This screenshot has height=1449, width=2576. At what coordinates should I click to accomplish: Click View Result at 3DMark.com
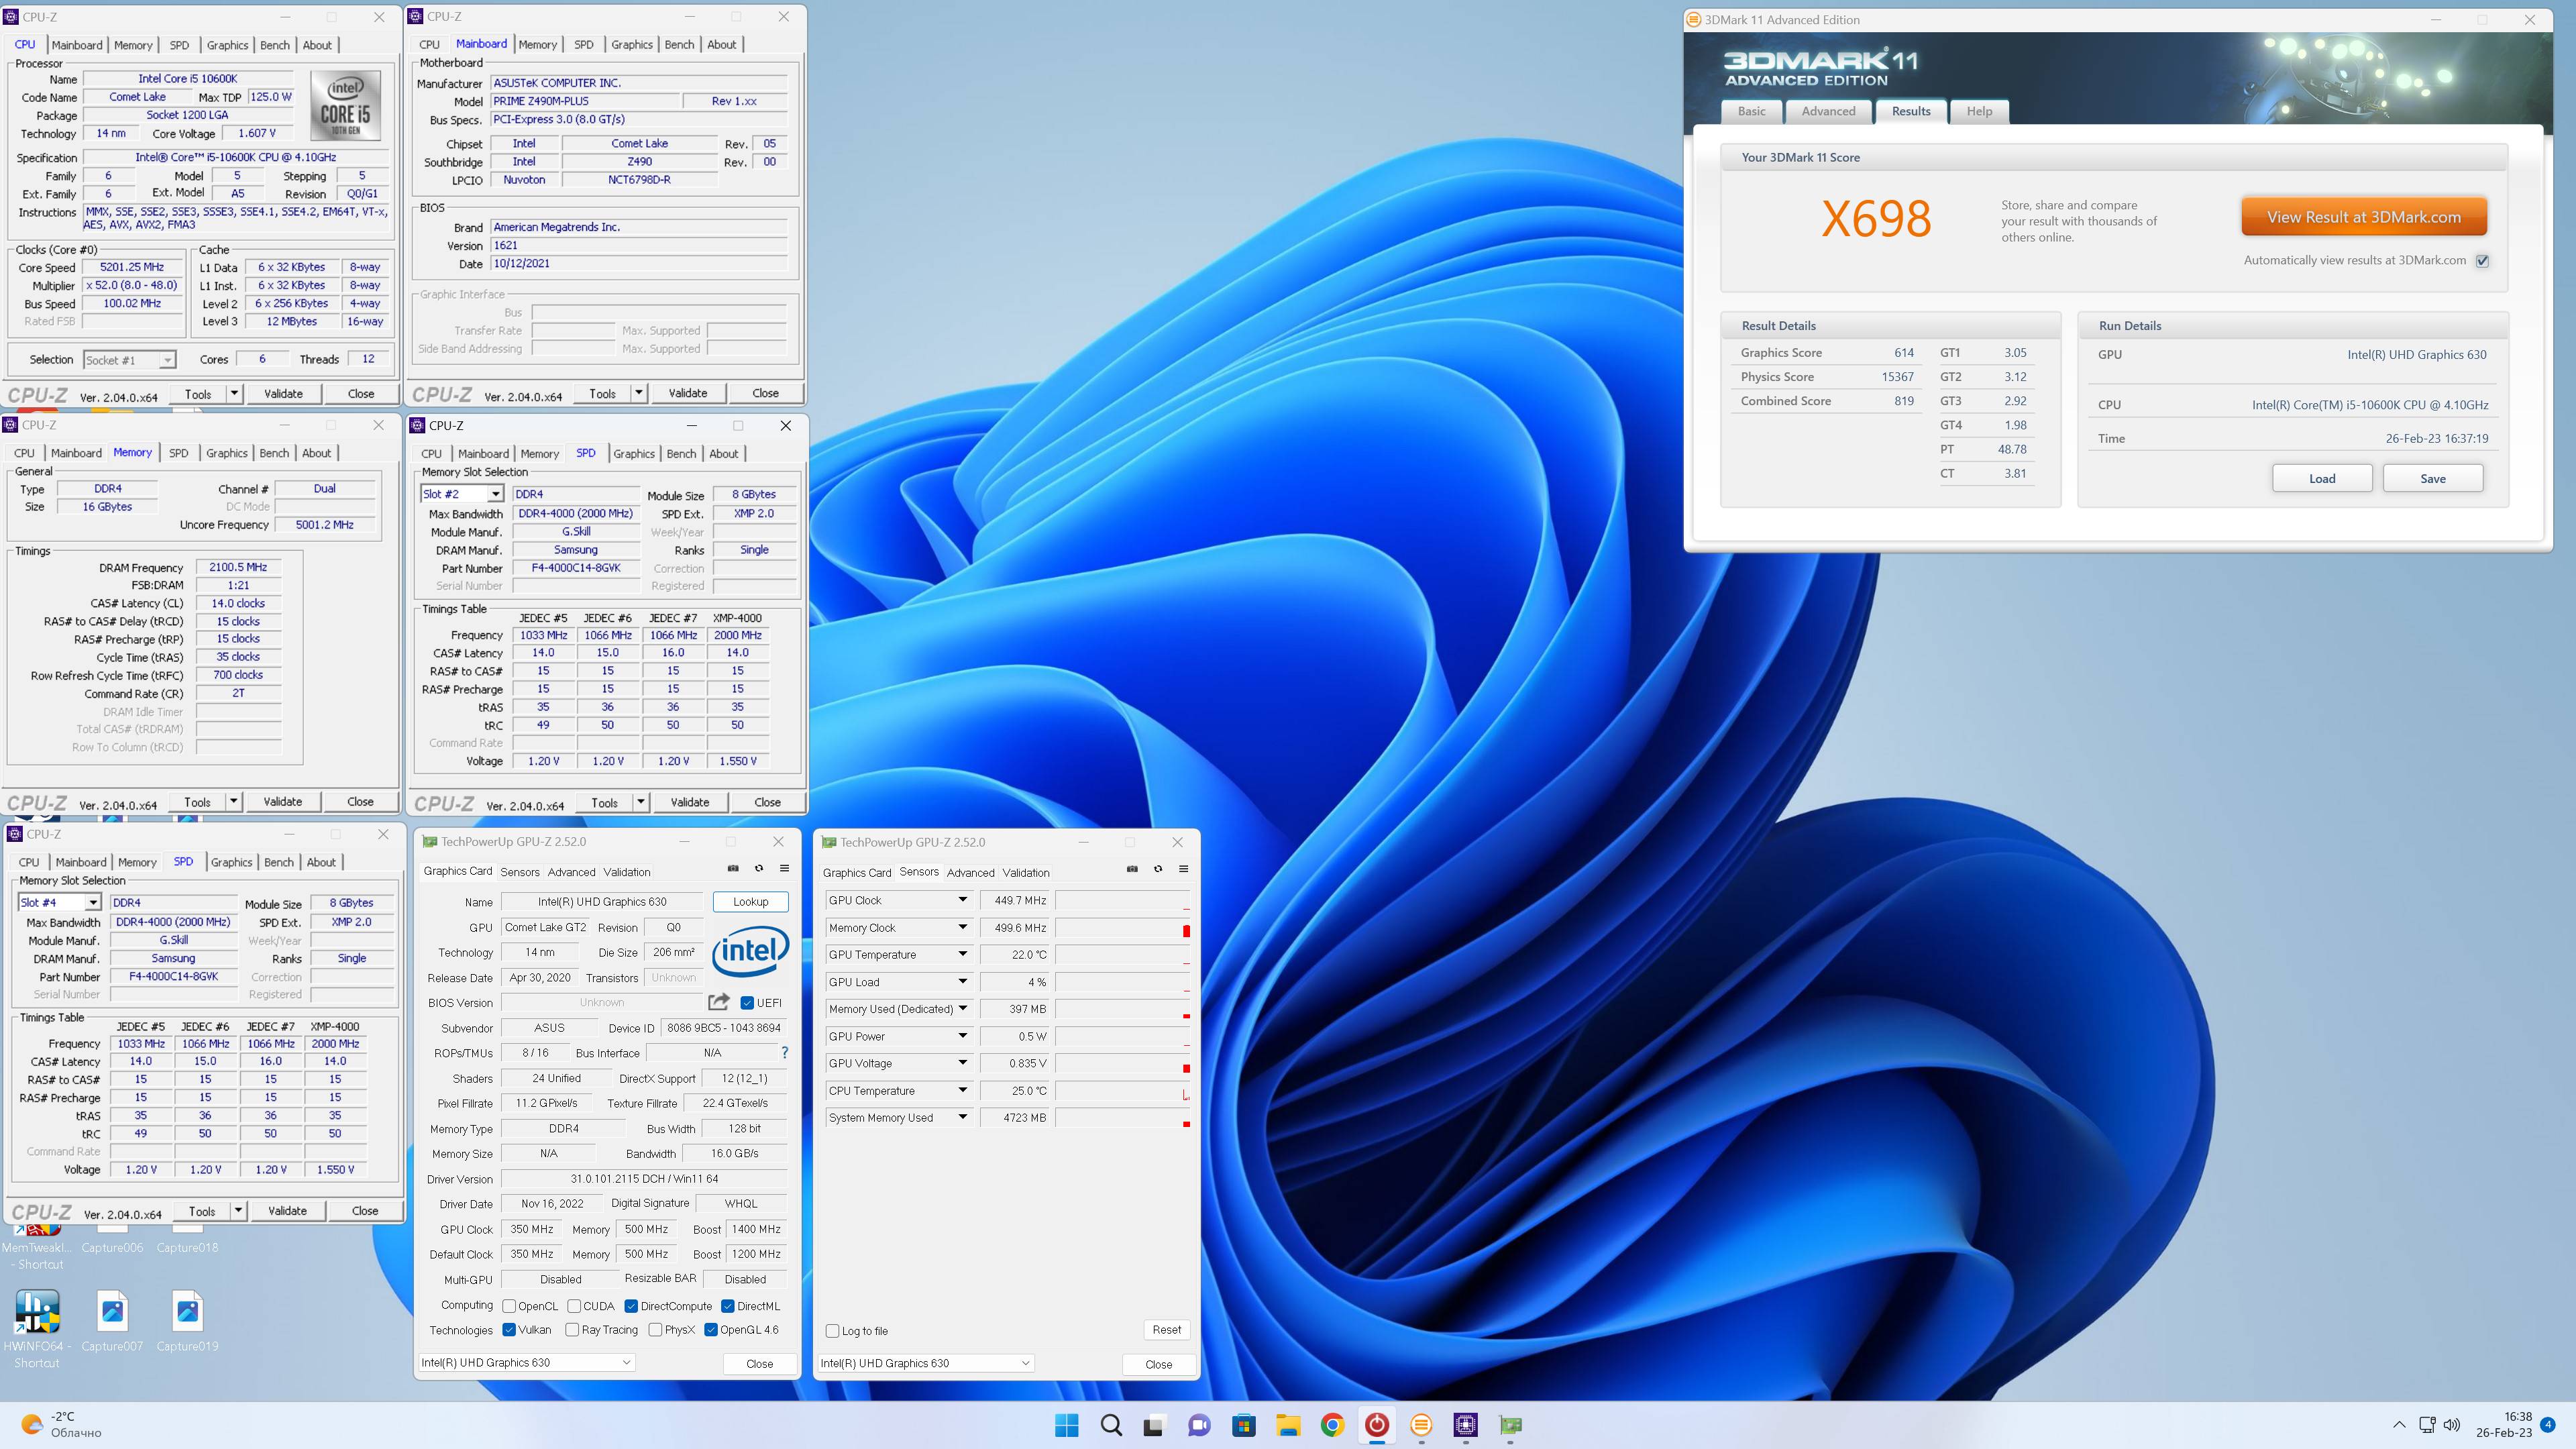tap(2364, 217)
